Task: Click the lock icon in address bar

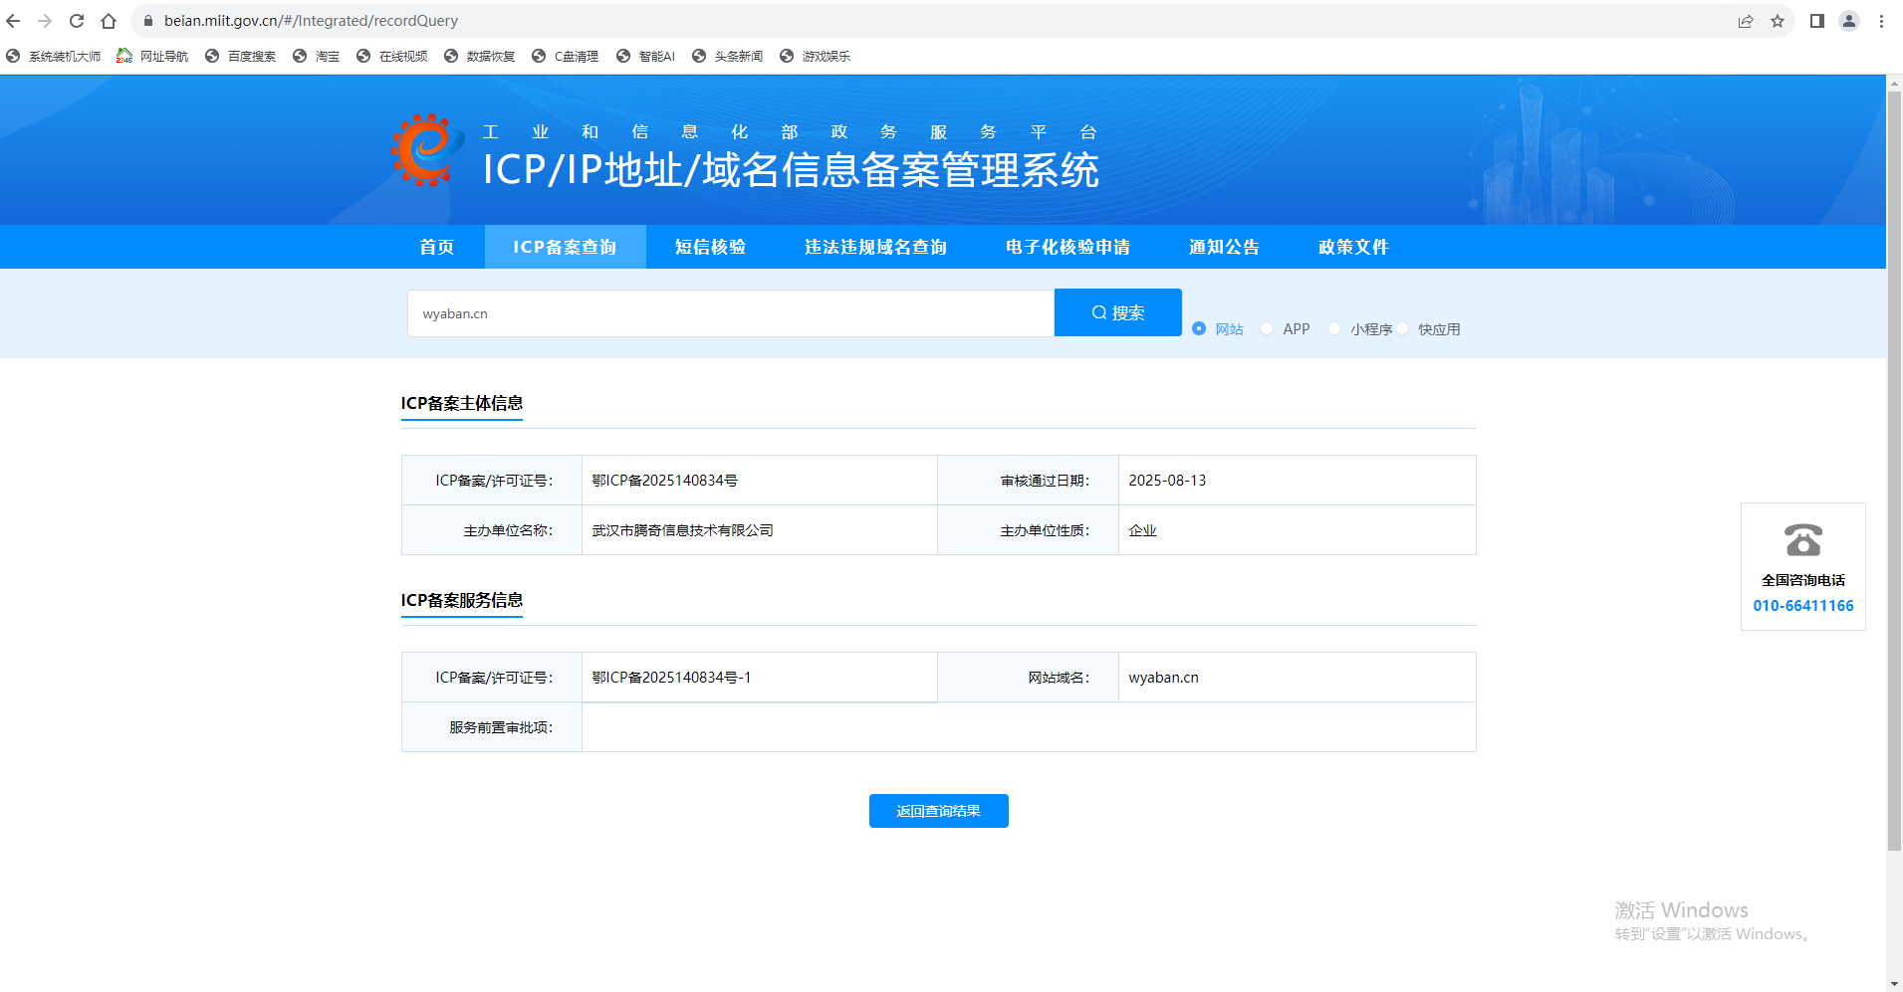Action: pyautogui.click(x=148, y=21)
